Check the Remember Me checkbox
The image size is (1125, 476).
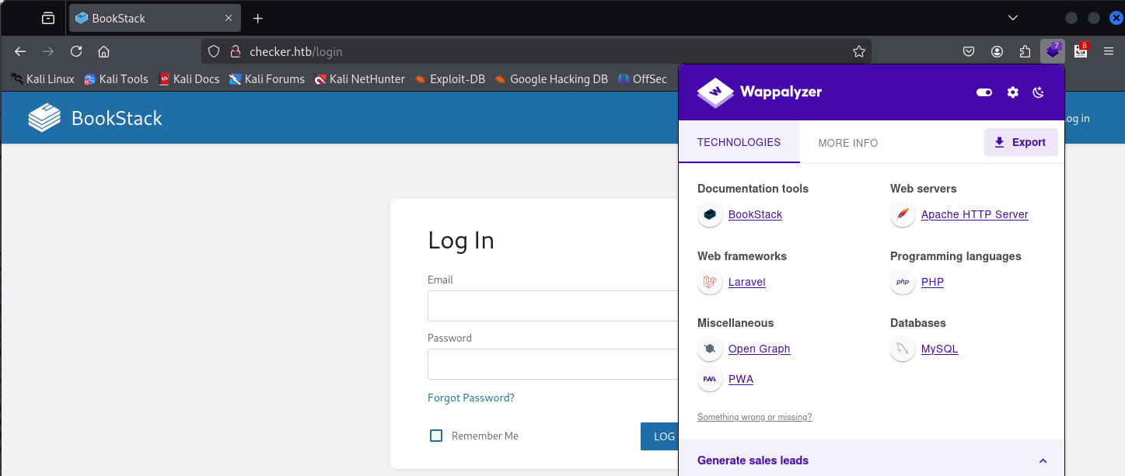(436, 436)
